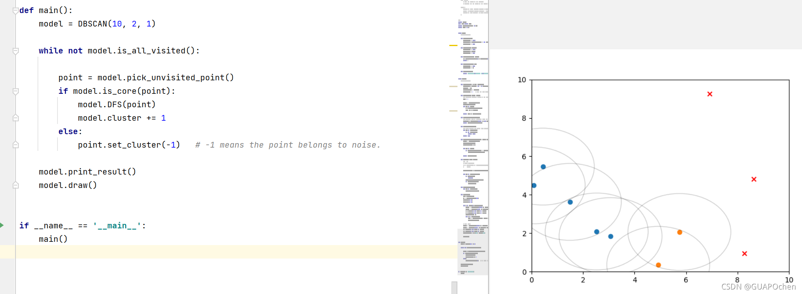Image resolution: width=802 pixels, height=294 pixels.
Task: Click the orange cluster point at plot bottom edge
Action: tap(658, 265)
